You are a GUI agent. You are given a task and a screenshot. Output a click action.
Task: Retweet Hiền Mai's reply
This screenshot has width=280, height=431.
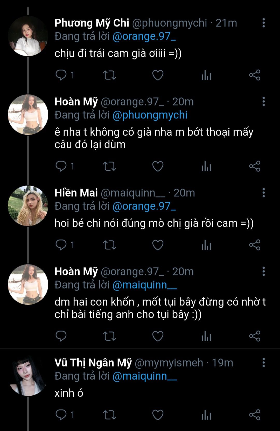pyautogui.click(x=109, y=245)
